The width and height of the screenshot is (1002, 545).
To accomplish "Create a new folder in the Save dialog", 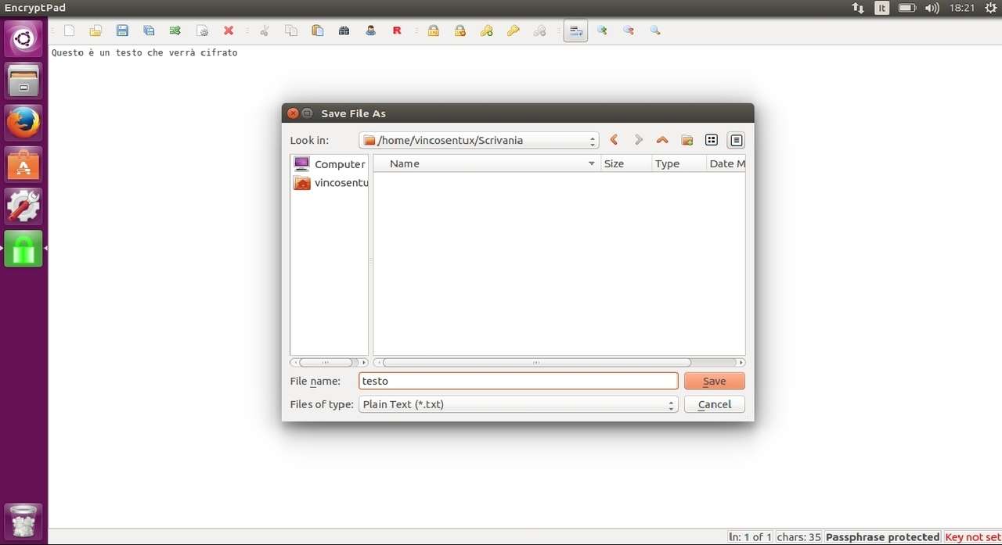I will [687, 140].
